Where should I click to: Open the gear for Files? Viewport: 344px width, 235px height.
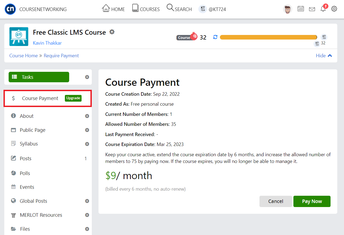tap(87, 229)
